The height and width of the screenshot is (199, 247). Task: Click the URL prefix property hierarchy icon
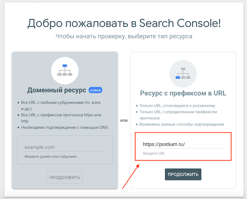tap(183, 74)
